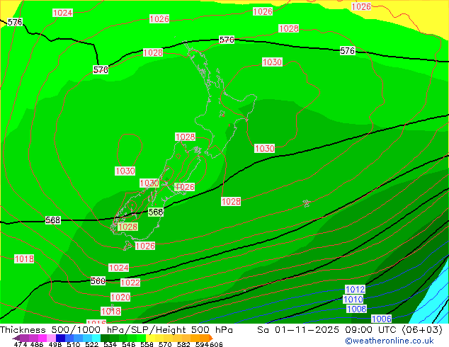Click the bright yellow legend swatch at 558
The width and height of the screenshot is (449, 347).
pos(150,338)
